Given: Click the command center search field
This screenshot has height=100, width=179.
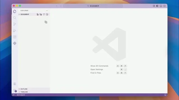Looking at the screenshot, I should (x=93, y=6).
